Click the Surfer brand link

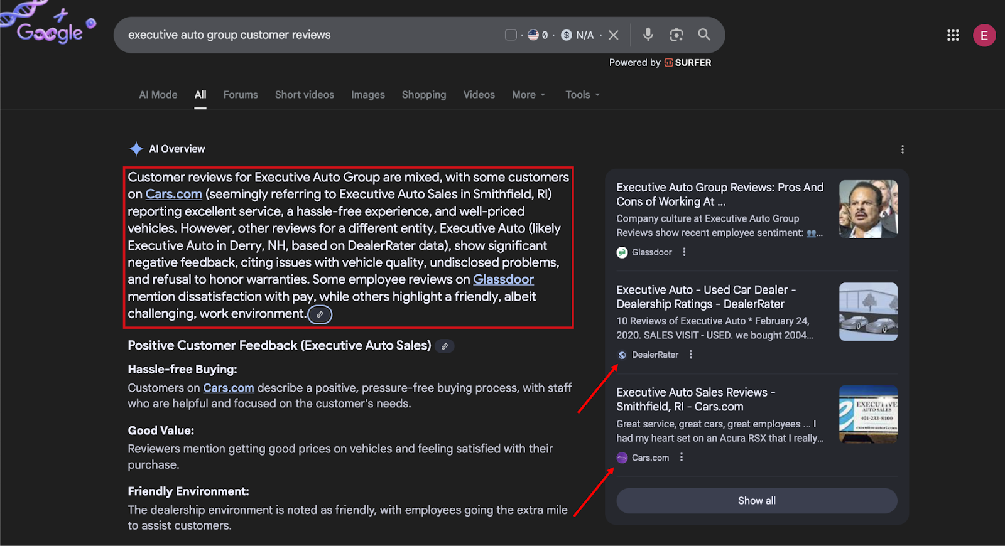pyautogui.click(x=688, y=63)
